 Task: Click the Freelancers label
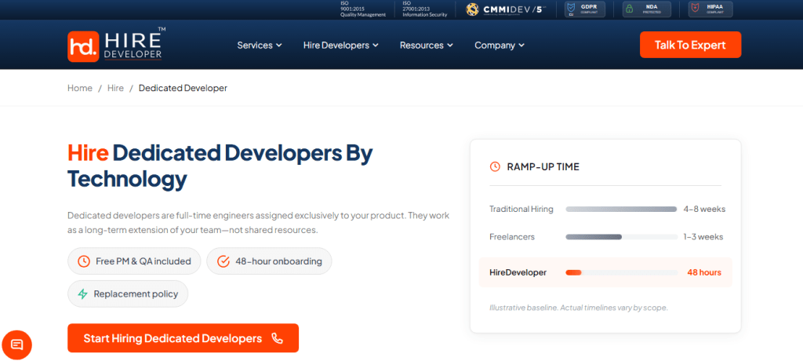(512, 237)
